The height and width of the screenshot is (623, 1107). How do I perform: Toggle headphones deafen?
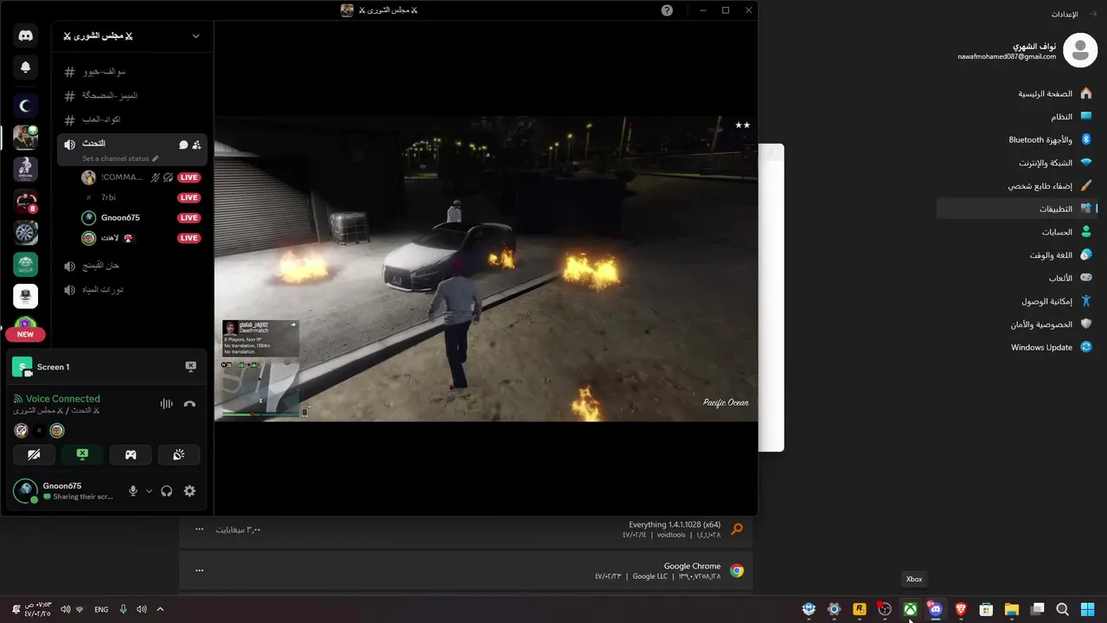pyautogui.click(x=166, y=491)
